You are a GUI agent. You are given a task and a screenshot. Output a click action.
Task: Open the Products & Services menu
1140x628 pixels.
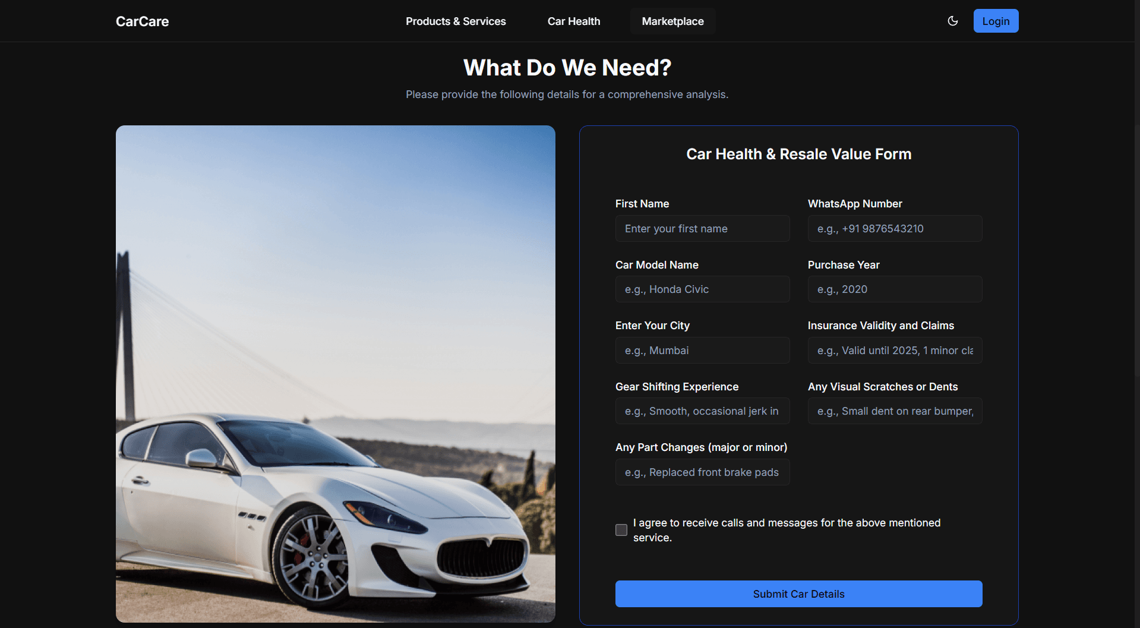click(x=456, y=21)
